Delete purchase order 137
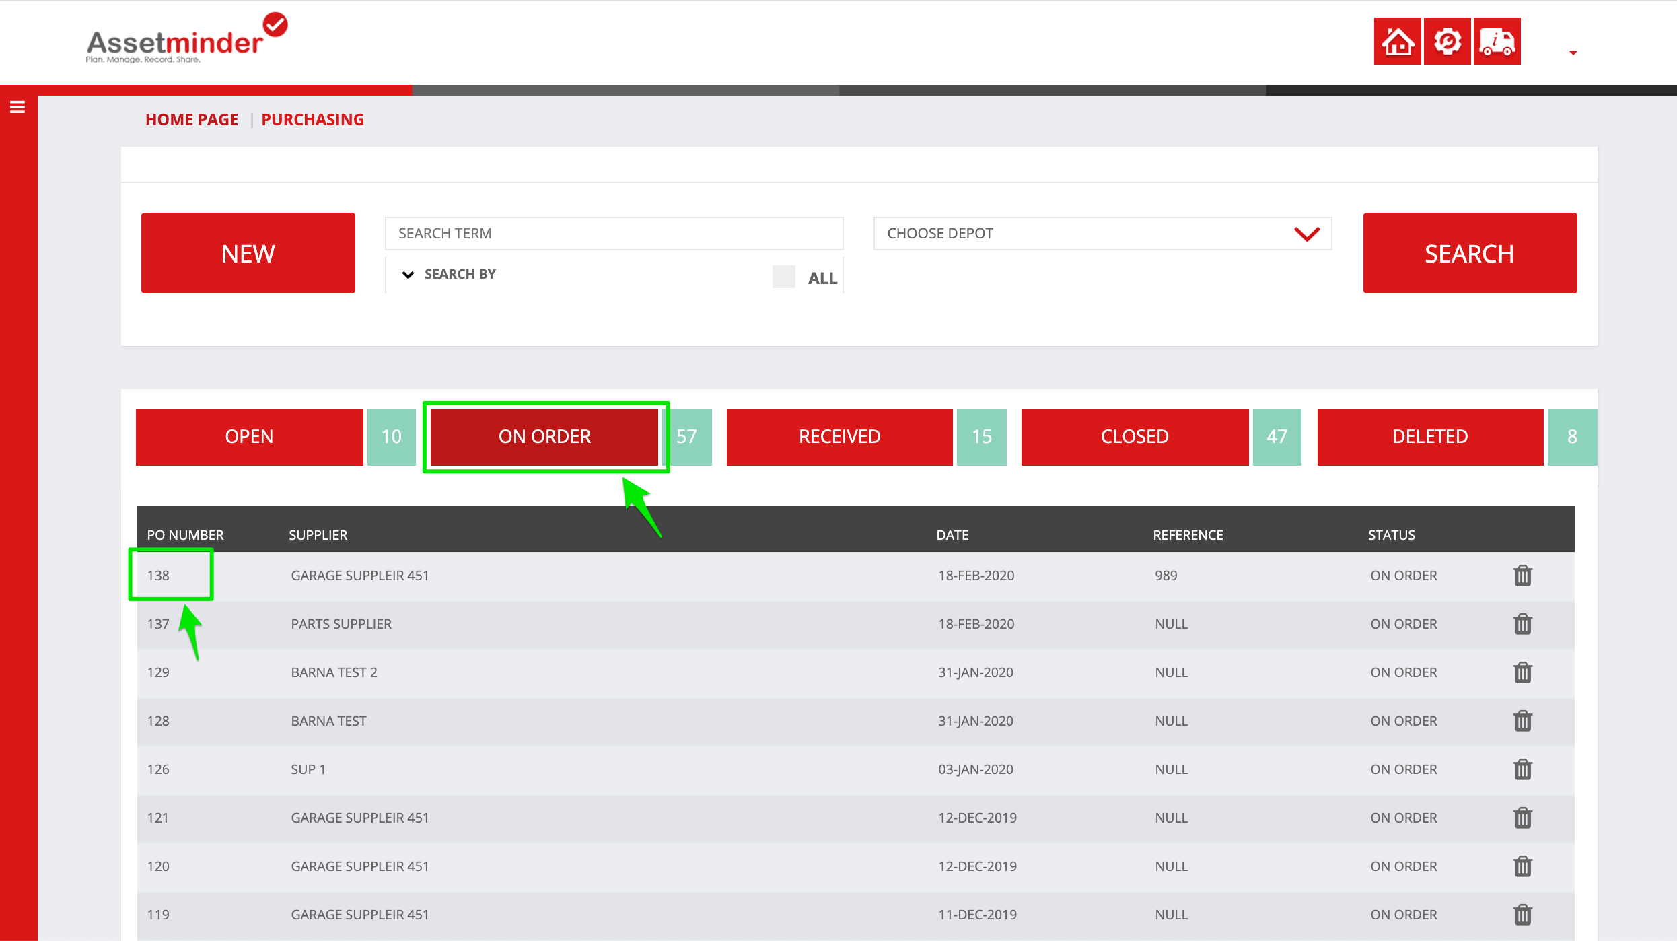The width and height of the screenshot is (1677, 941). pos(1522,624)
